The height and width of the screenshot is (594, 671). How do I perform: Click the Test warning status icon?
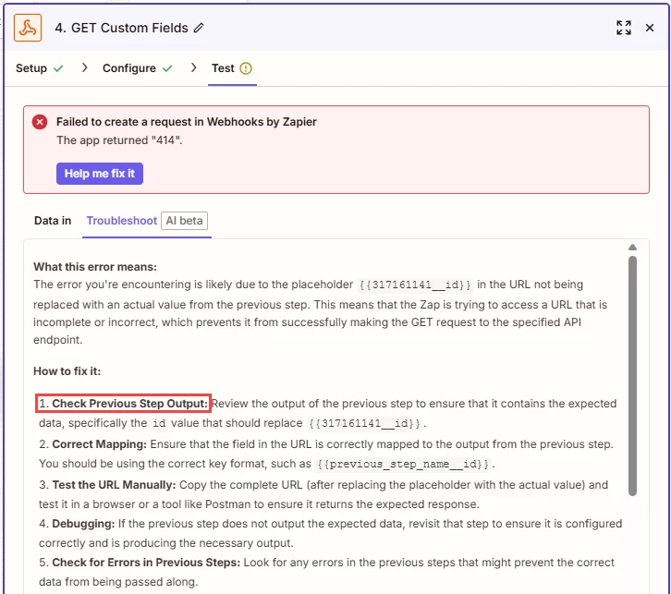pos(246,68)
